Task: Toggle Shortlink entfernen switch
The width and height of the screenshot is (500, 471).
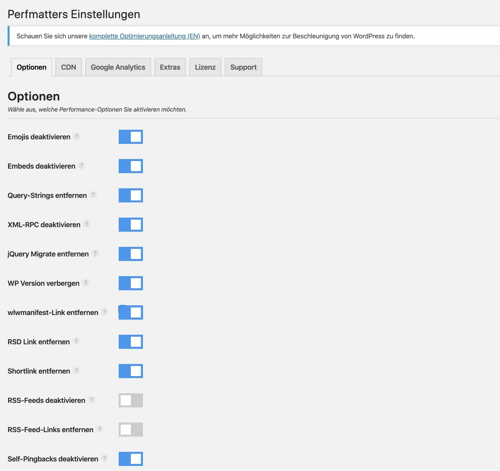Action: pos(131,371)
